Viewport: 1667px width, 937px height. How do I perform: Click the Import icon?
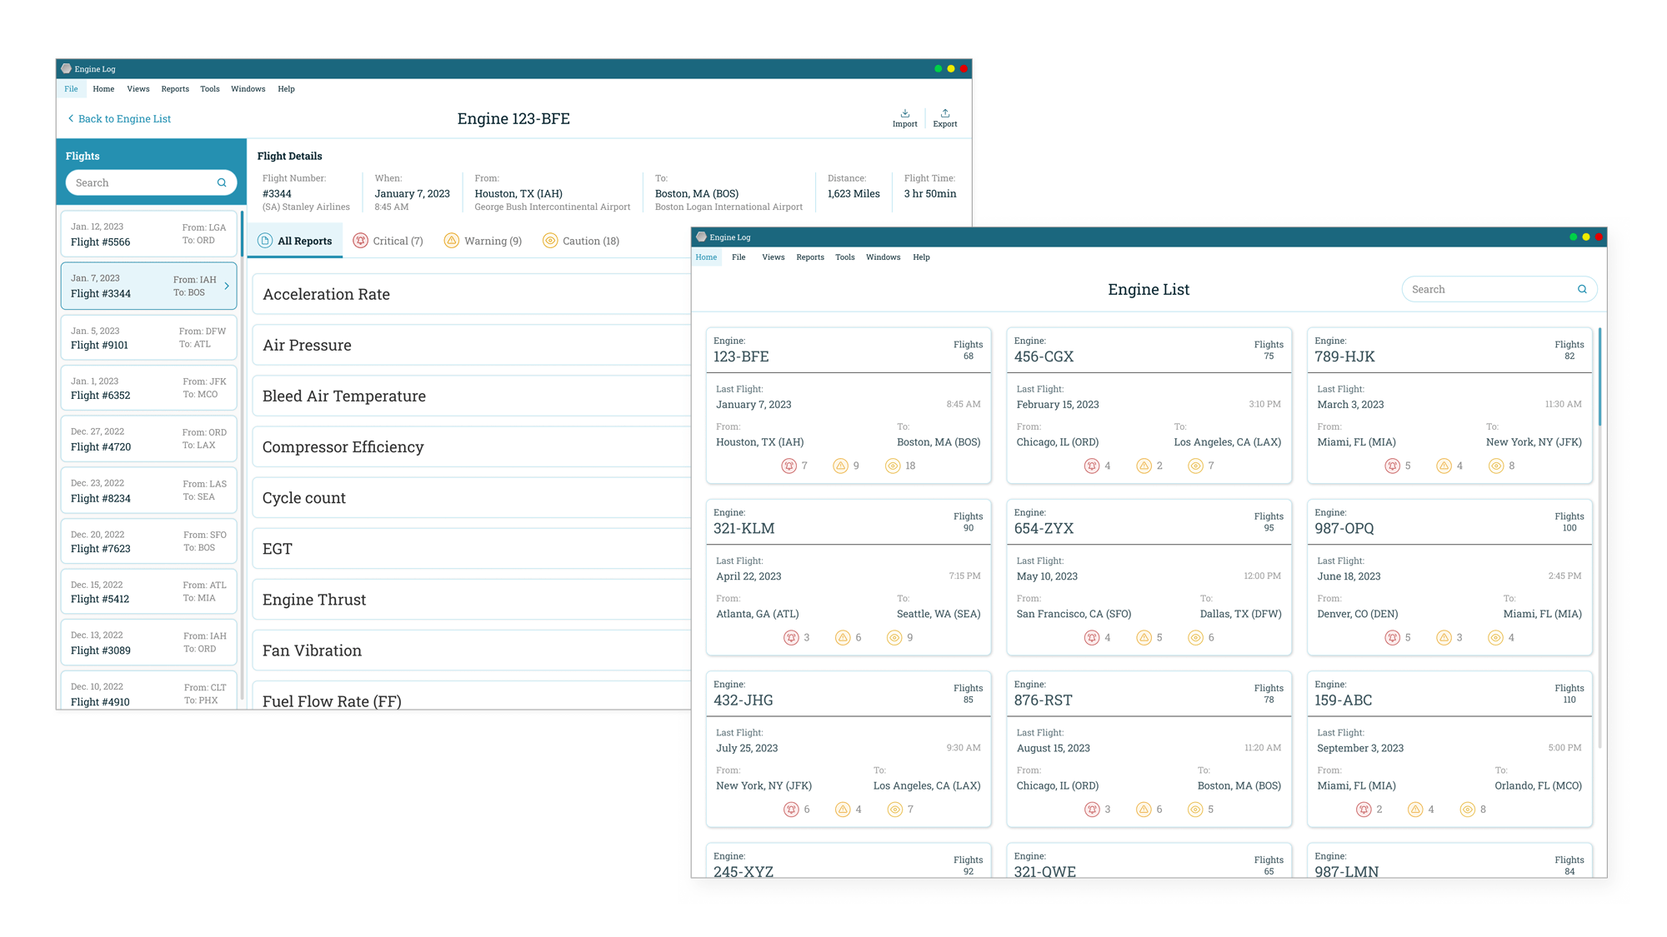click(x=904, y=113)
